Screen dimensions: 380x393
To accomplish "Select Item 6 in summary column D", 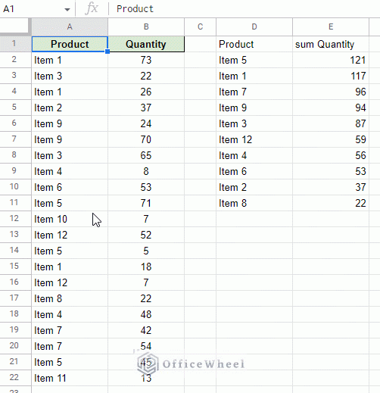I will click(x=254, y=171).
